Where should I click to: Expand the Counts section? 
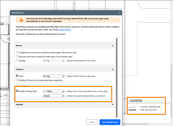pyautogui.click(x=112, y=104)
